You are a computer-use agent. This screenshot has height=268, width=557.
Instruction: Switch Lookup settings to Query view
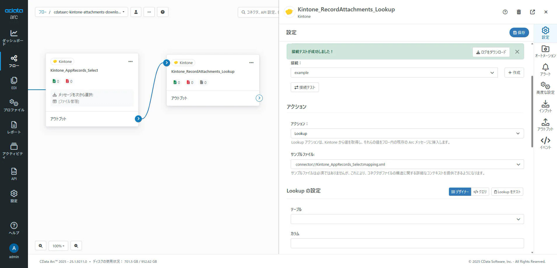[480, 192]
